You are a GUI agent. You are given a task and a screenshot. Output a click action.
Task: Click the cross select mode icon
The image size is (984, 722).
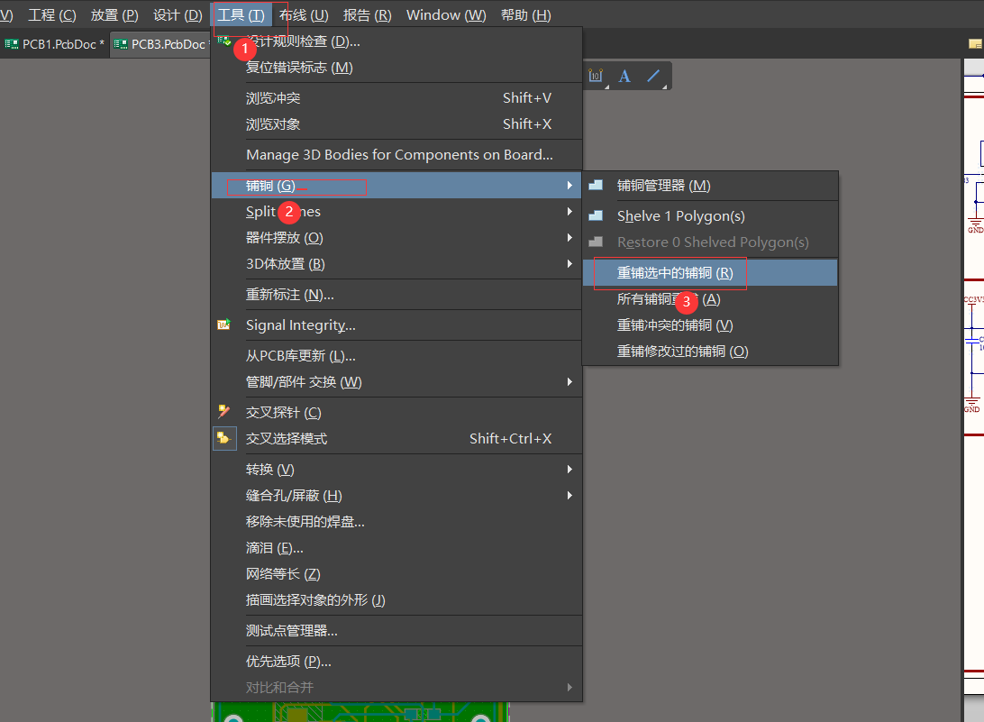click(224, 438)
